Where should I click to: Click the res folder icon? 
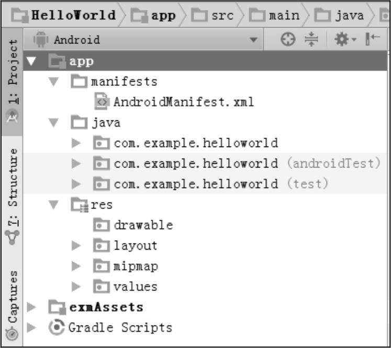click(x=80, y=205)
